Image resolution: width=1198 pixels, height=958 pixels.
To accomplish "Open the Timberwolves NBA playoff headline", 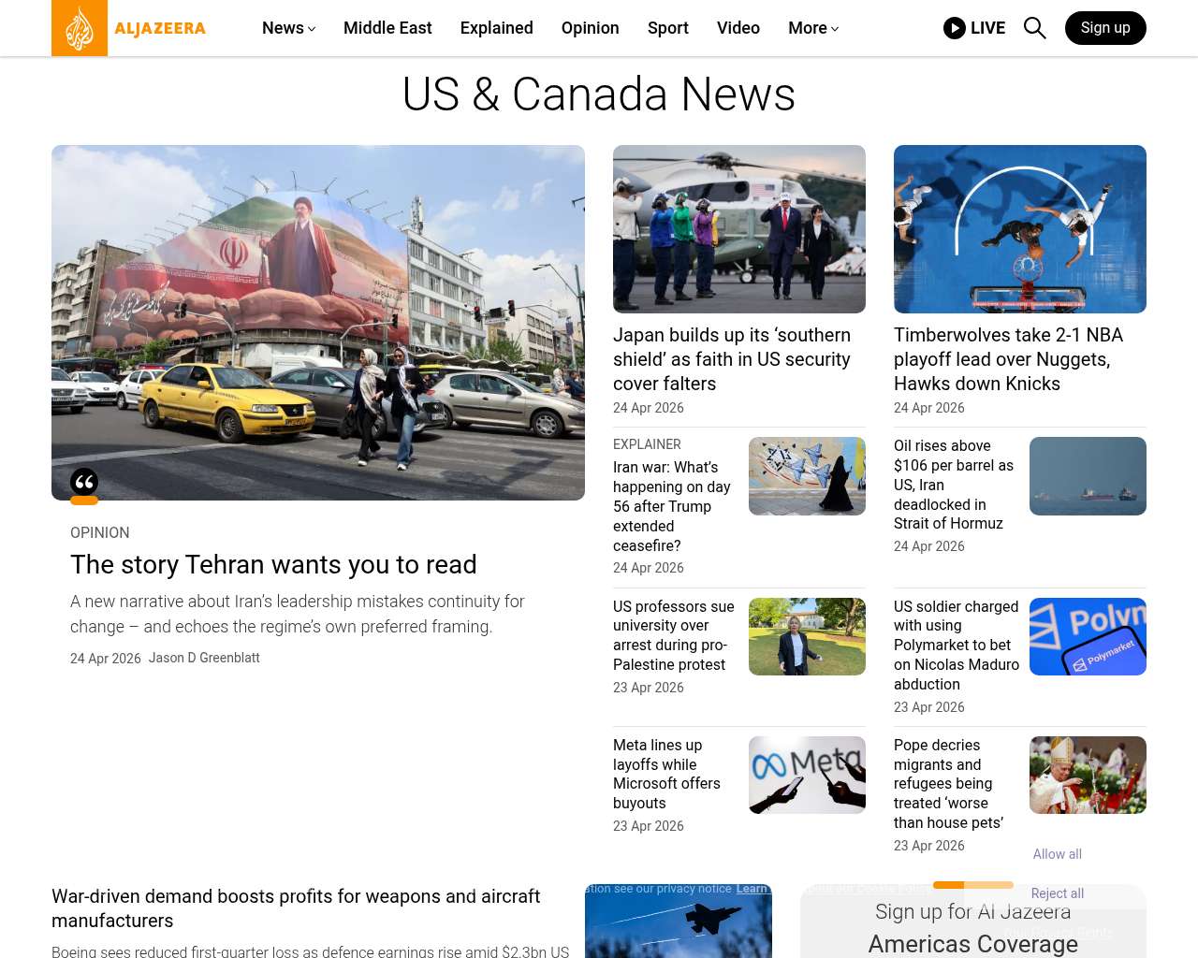I will pyautogui.click(x=1008, y=359).
